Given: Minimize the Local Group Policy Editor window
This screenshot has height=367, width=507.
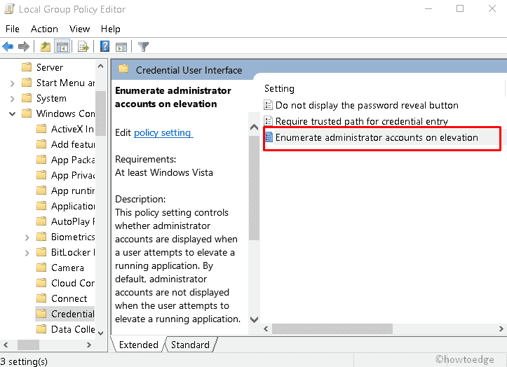Looking at the screenshot, I should tap(428, 8).
